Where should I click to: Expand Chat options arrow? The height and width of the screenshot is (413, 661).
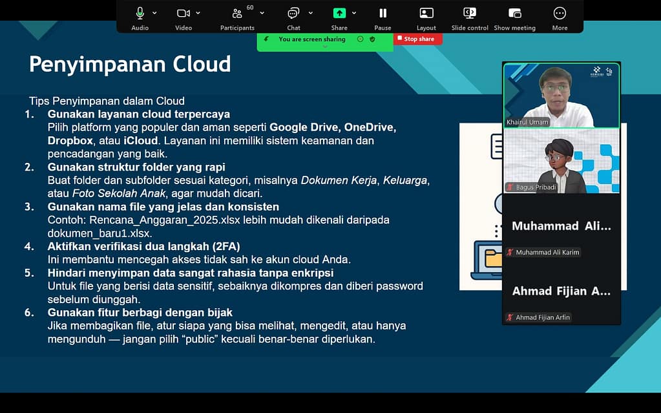[x=310, y=13]
